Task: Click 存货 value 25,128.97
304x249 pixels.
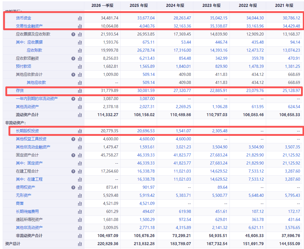Action: tap(291, 90)
